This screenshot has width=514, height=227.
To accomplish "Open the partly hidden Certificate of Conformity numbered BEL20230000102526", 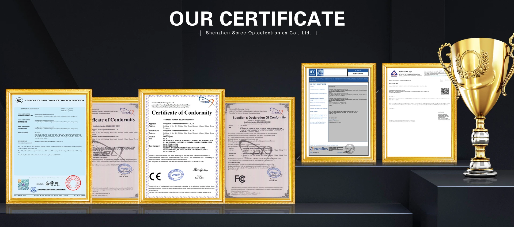I will point(115,151).
